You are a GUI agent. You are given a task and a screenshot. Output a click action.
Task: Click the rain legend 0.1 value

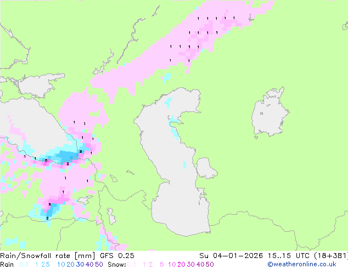point(24,265)
